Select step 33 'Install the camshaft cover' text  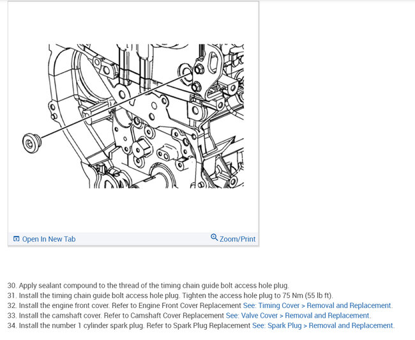(x=60, y=316)
